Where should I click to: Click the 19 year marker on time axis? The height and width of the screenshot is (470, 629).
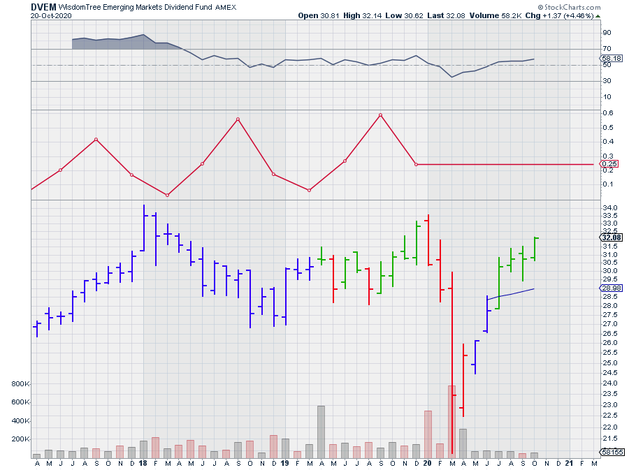tap(284, 463)
